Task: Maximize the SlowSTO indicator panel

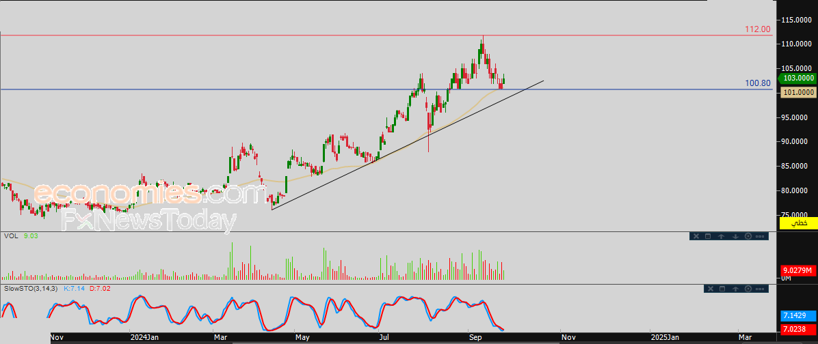Action: pyautogui.click(x=722, y=289)
